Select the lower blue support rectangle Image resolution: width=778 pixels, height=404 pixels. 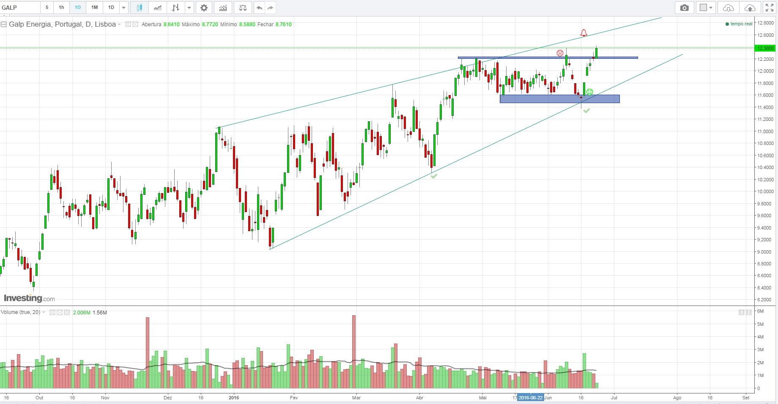tap(559, 99)
